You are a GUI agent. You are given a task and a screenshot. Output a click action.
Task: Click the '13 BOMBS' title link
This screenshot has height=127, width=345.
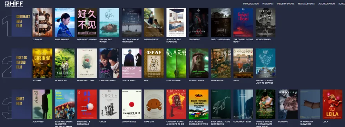point(37,40)
